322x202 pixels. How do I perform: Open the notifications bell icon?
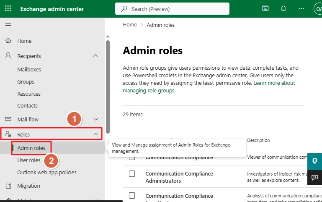tap(283, 8)
